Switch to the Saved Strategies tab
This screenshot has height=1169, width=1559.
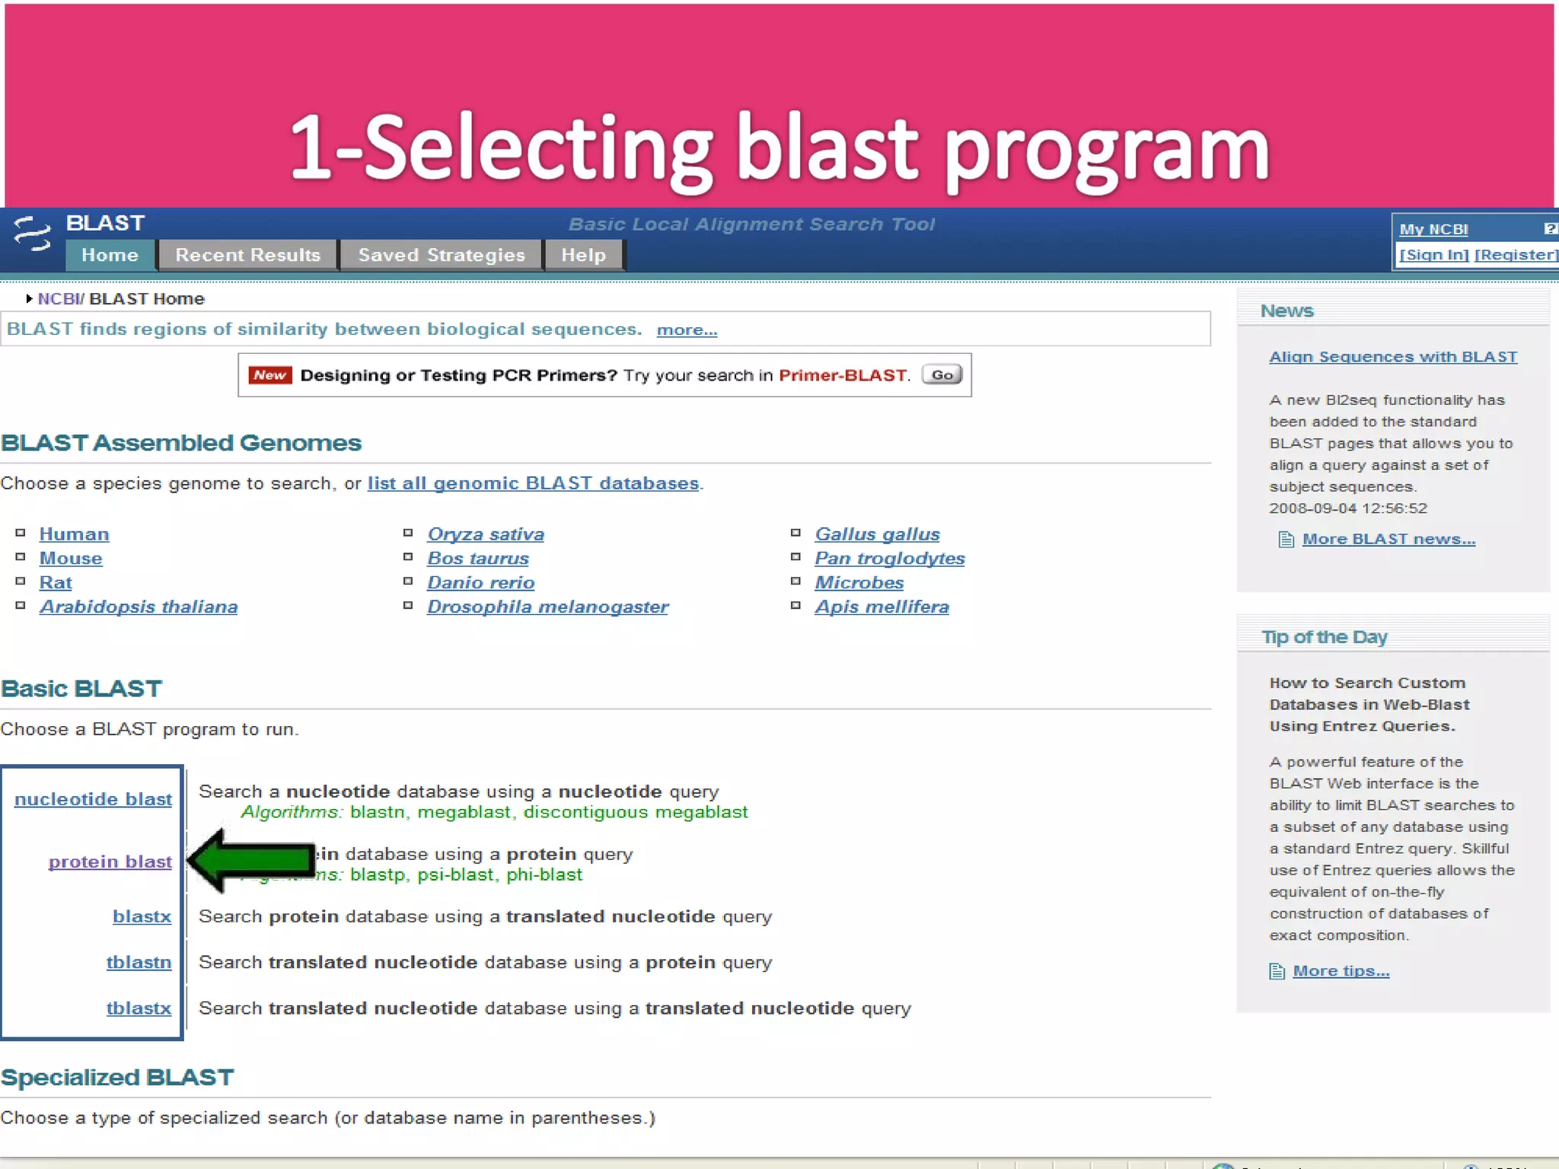click(442, 255)
